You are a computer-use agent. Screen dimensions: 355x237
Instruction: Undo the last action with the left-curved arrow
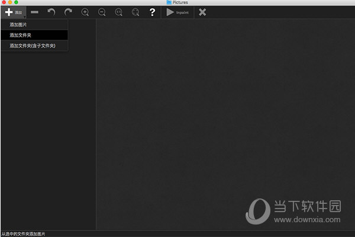[51, 12]
